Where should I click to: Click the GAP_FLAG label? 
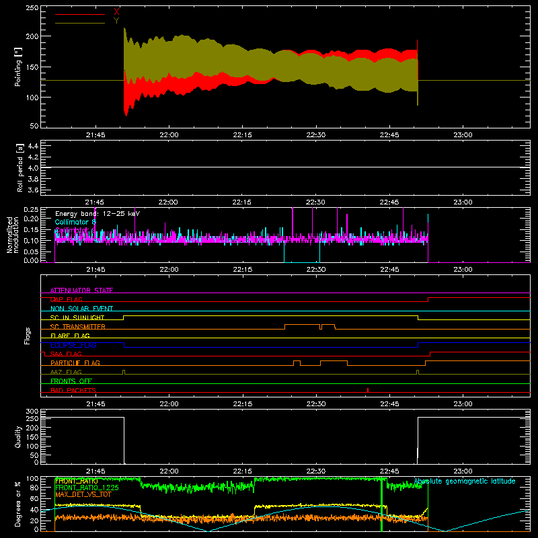[66, 299]
